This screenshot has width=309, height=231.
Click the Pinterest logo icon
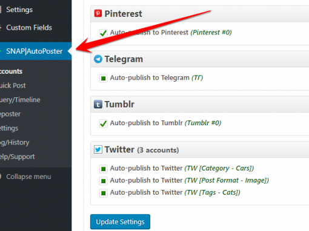[x=98, y=13]
